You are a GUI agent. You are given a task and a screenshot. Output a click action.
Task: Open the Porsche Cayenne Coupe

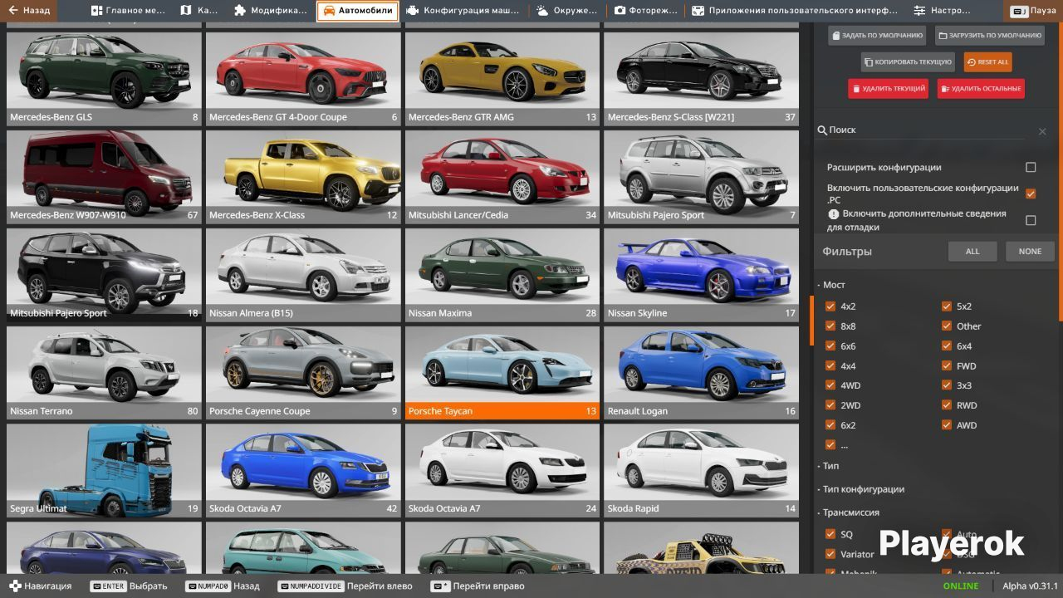303,373
